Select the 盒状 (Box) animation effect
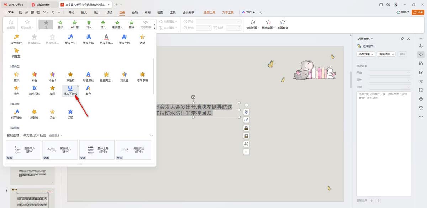Screen dimensions: 427x208 pos(60,24)
